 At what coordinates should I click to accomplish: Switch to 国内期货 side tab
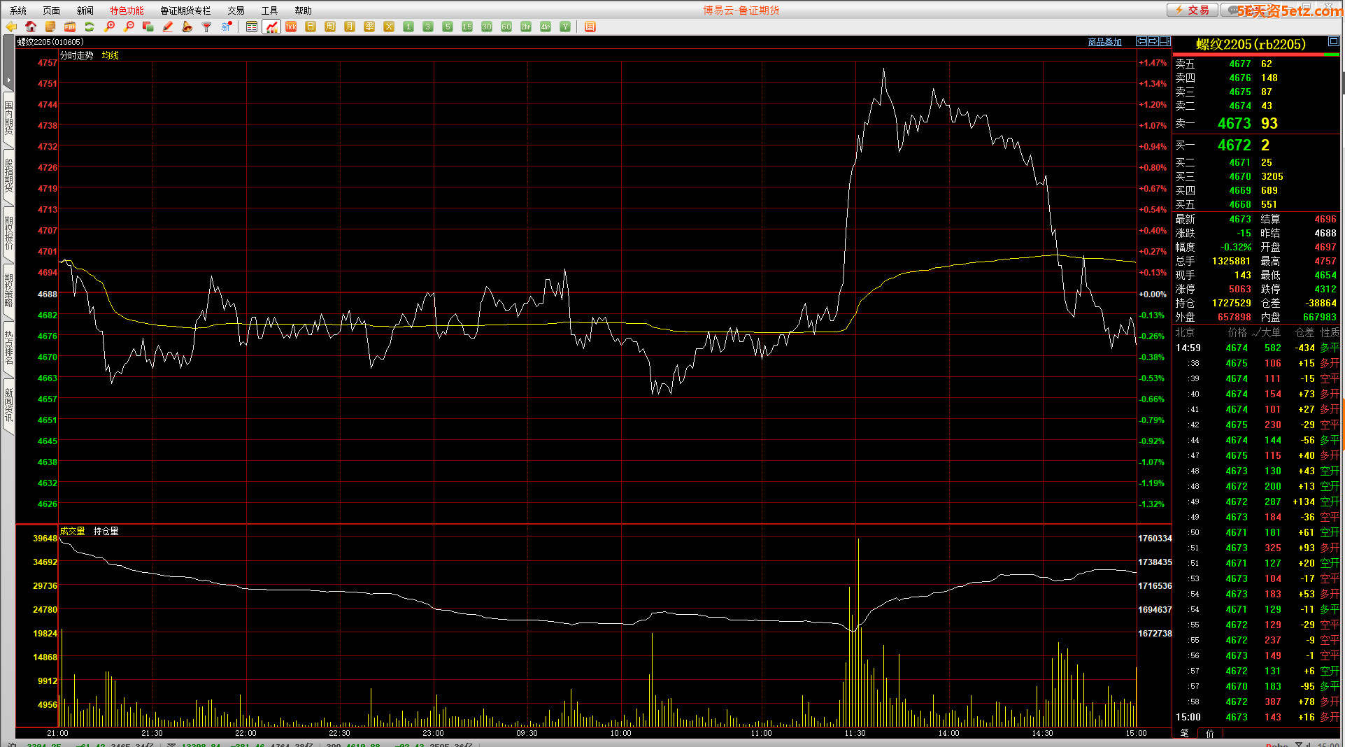(8, 118)
